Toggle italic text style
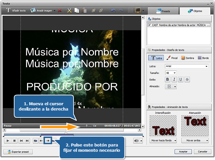This screenshot has height=160, width=215. pyautogui.click(x=174, y=79)
